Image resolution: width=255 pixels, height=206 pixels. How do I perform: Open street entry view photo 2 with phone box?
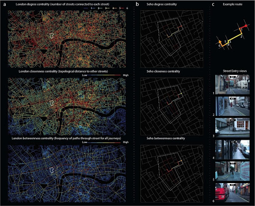pos(232,106)
